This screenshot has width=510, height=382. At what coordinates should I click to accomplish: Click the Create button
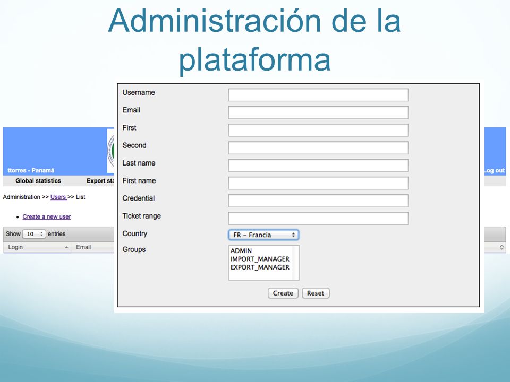pos(283,293)
